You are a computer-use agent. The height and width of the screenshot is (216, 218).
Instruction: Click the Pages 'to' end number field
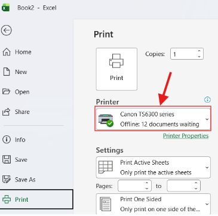tap(183, 186)
